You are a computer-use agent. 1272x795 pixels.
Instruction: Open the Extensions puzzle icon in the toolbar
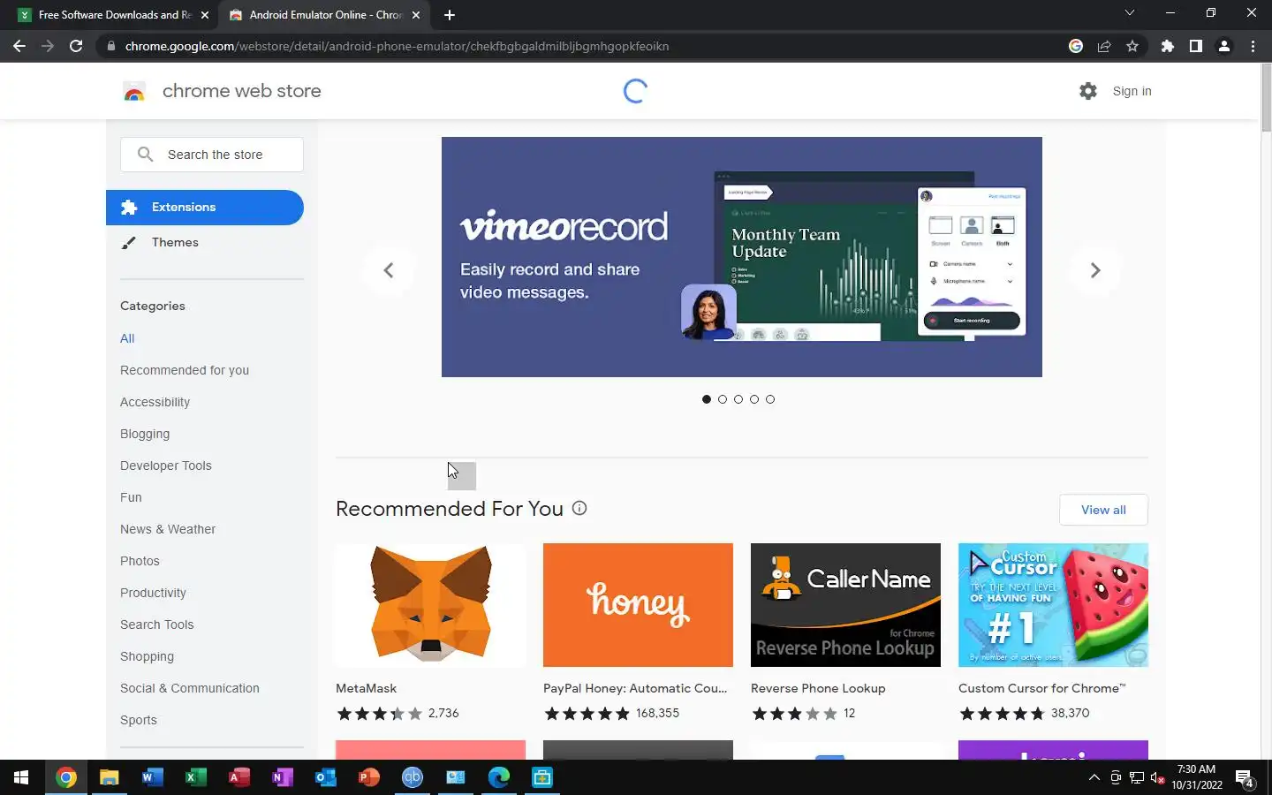[1168, 46]
